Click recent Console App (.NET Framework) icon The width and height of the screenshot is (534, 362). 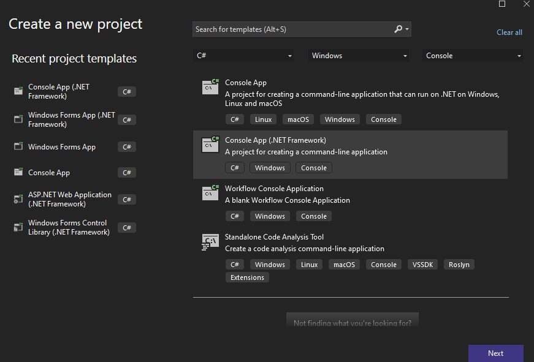coord(18,91)
